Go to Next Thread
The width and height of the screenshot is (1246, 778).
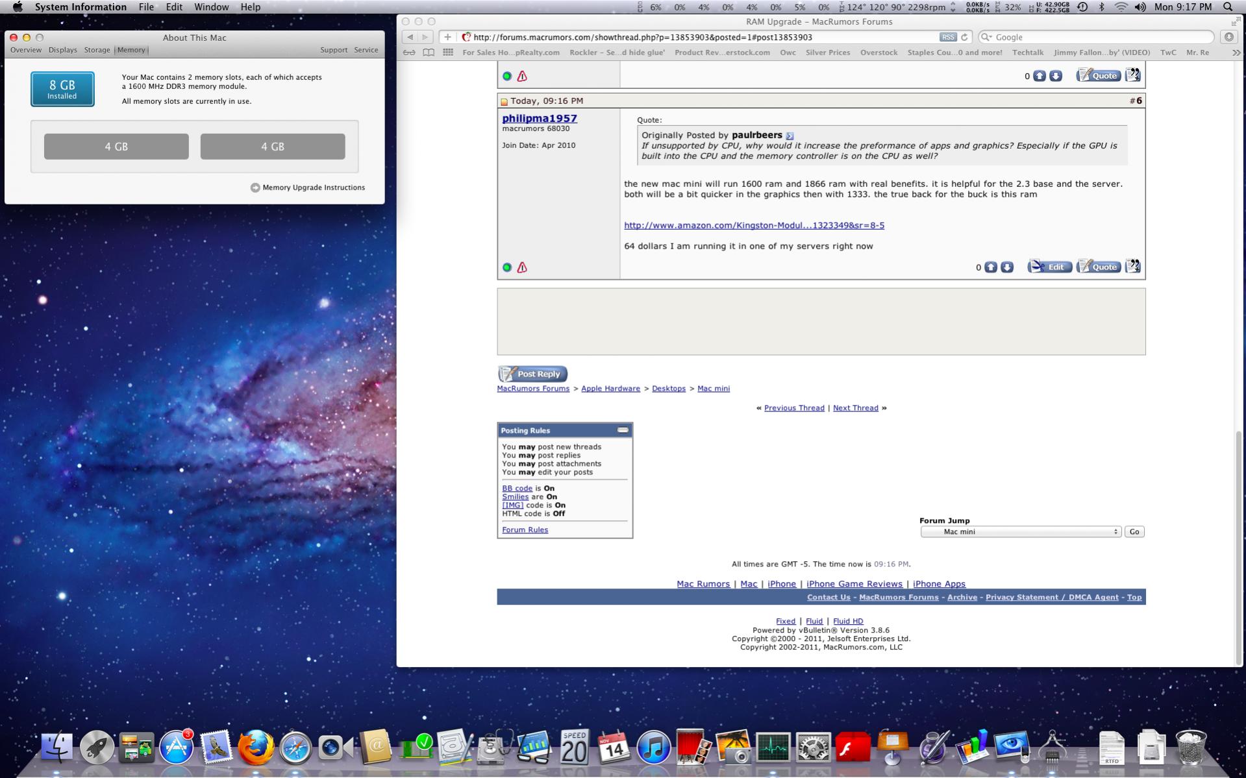tap(855, 408)
